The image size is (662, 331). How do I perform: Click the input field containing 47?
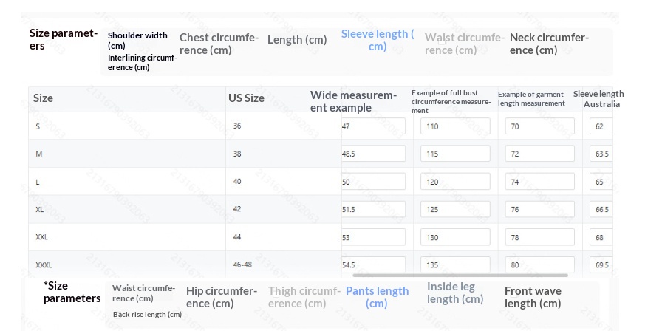click(373, 126)
